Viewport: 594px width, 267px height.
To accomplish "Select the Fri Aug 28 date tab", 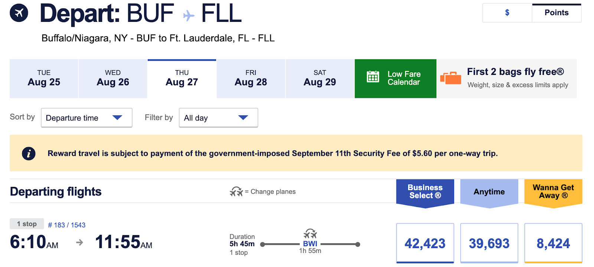I will click(251, 79).
